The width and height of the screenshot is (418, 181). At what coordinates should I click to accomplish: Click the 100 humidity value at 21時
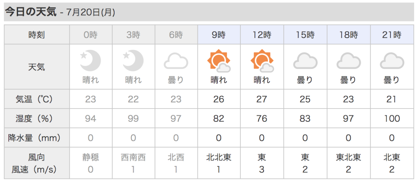coord(392,119)
